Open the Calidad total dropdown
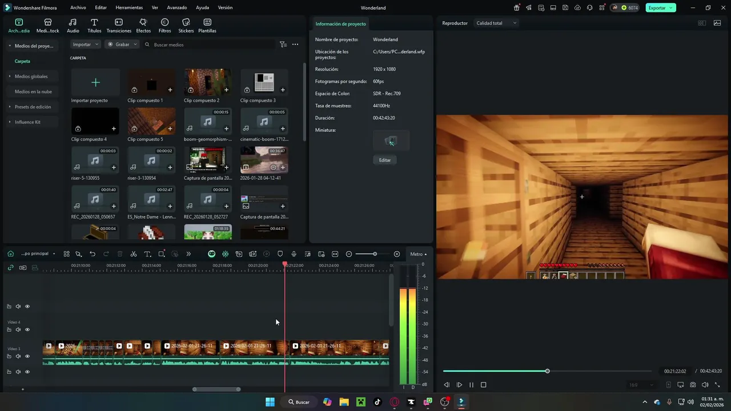Viewport: 731px width, 411px height. [x=496, y=23]
